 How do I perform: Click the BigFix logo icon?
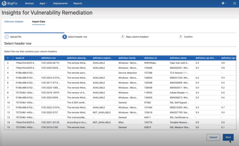click(4, 3)
